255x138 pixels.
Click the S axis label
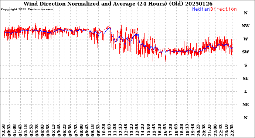point(245,65)
